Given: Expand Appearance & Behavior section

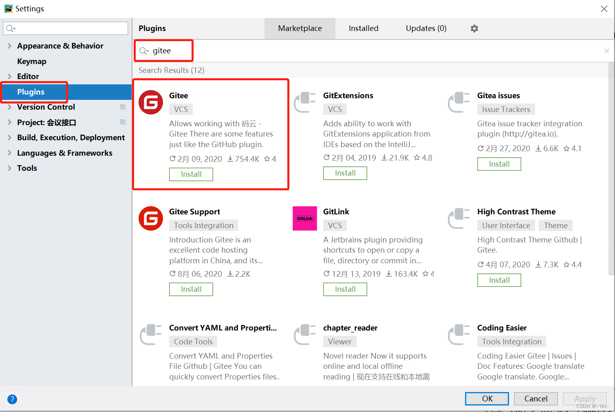Looking at the screenshot, I should pyautogui.click(x=9, y=46).
